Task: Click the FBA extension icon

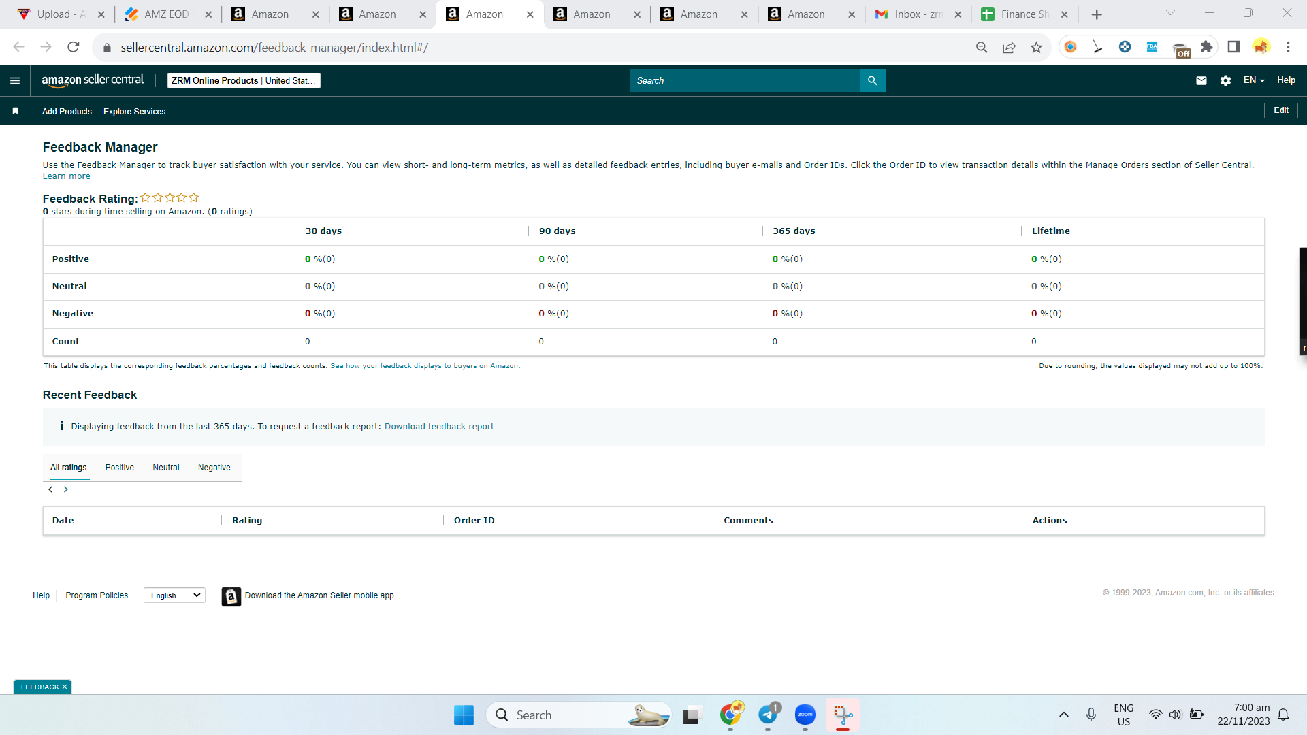Action: (1152, 47)
